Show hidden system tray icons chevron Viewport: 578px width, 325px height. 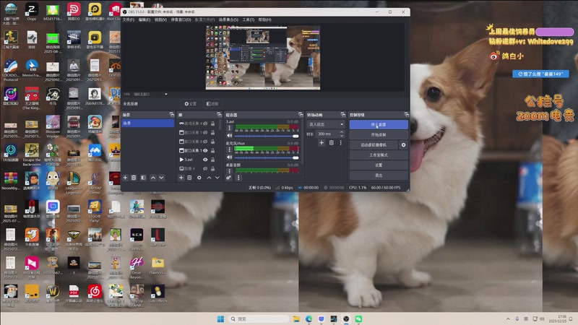point(508,318)
